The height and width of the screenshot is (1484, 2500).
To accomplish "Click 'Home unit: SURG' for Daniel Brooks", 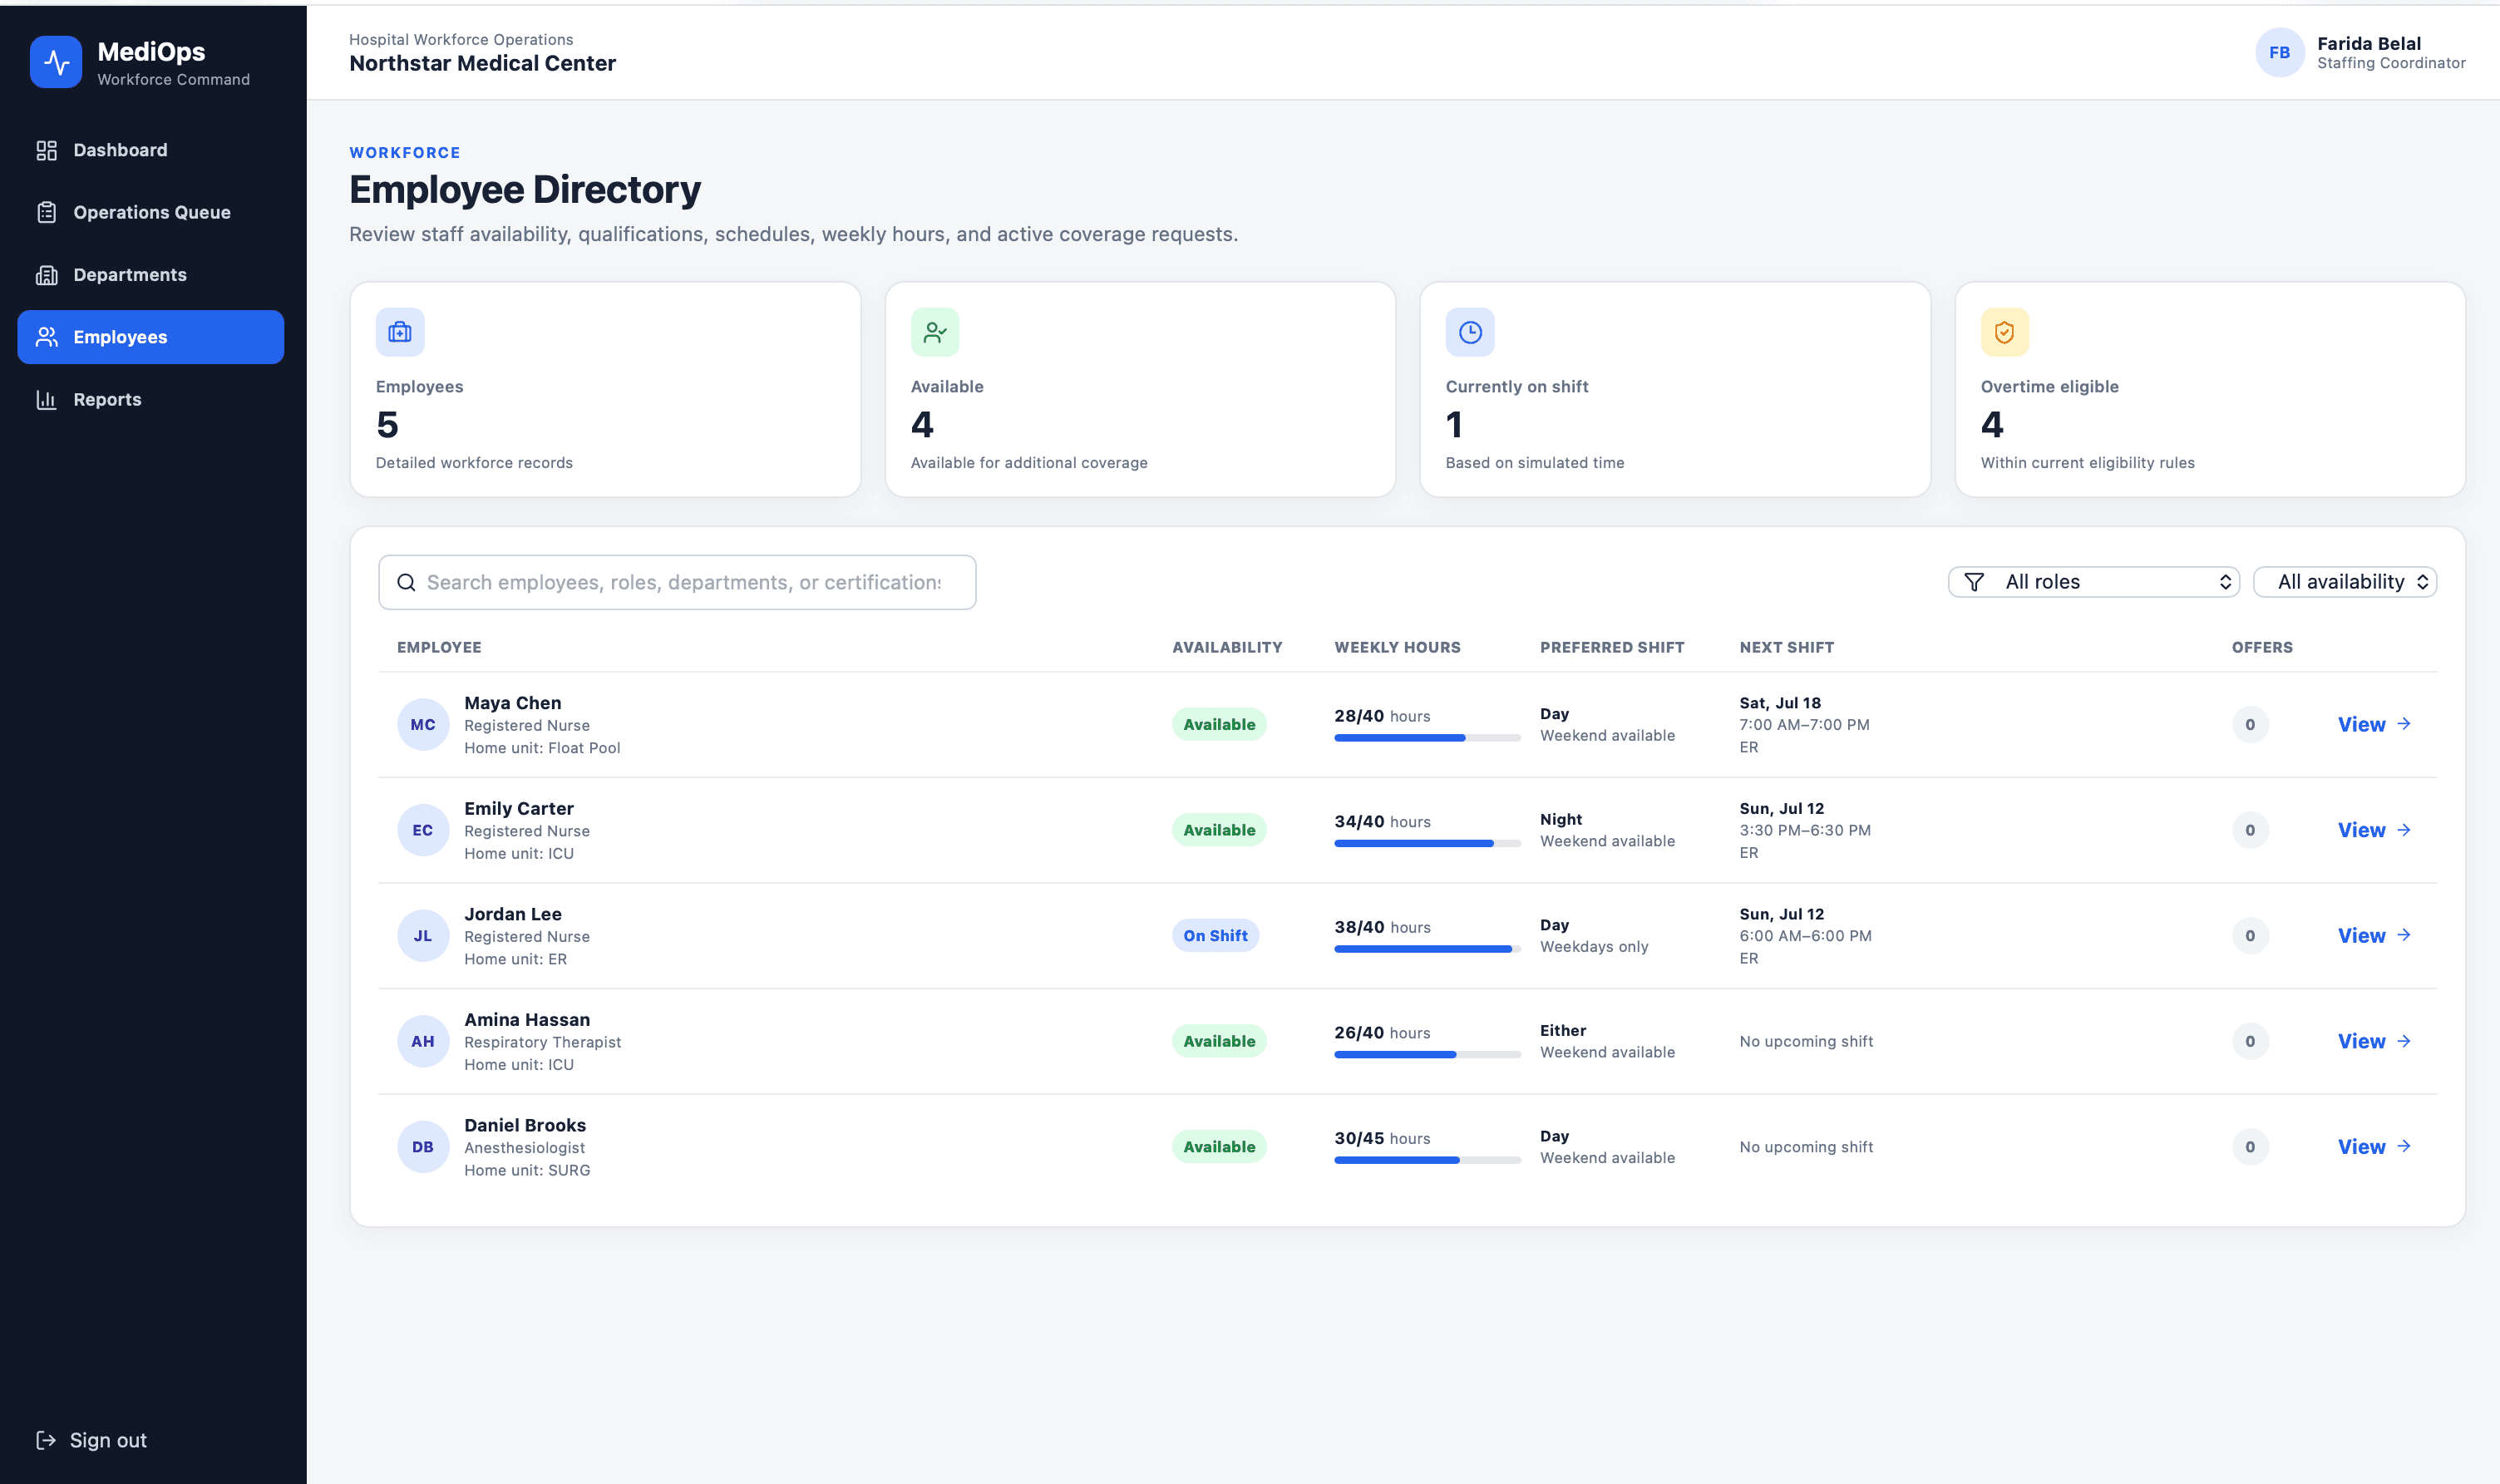I will (x=527, y=1170).
